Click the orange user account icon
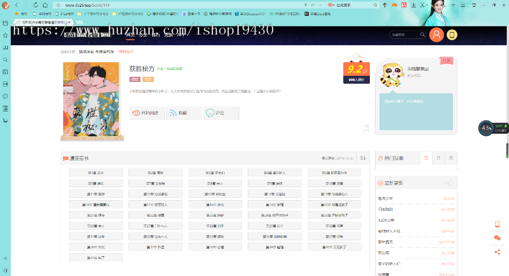The height and width of the screenshot is (276, 509). point(437,34)
